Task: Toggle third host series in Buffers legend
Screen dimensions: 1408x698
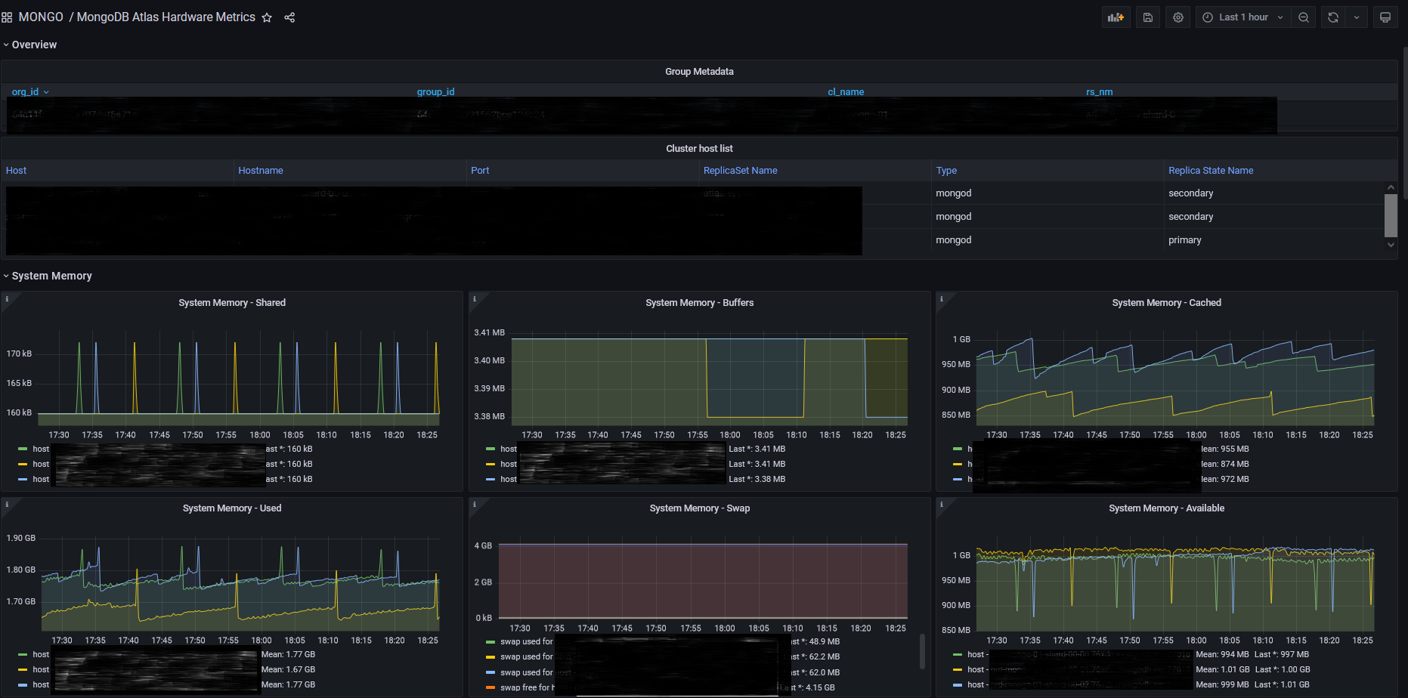Action: click(x=508, y=479)
